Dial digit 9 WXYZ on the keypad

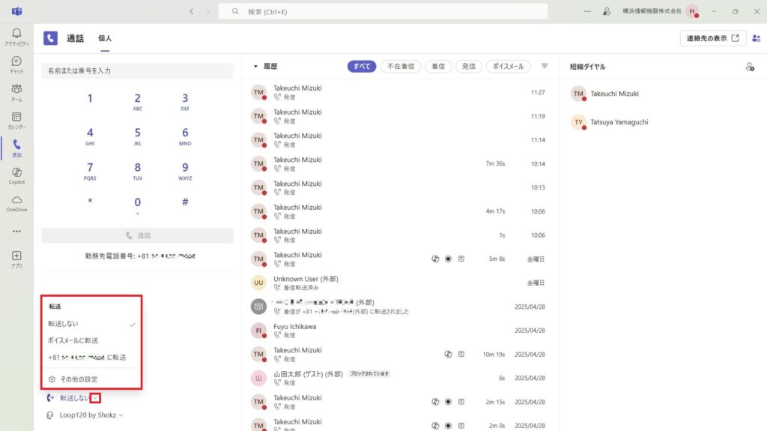(x=185, y=172)
